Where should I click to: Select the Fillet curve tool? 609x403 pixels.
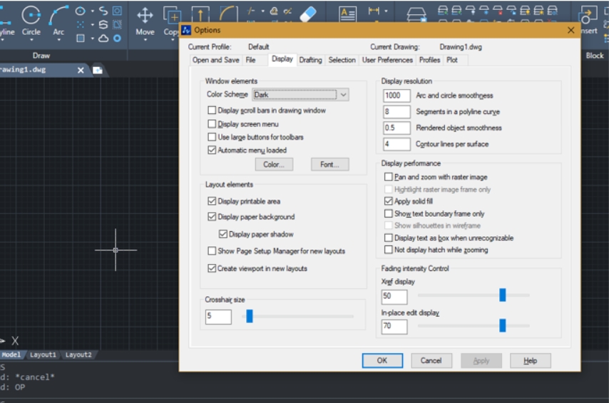click(x=228, y=14)
